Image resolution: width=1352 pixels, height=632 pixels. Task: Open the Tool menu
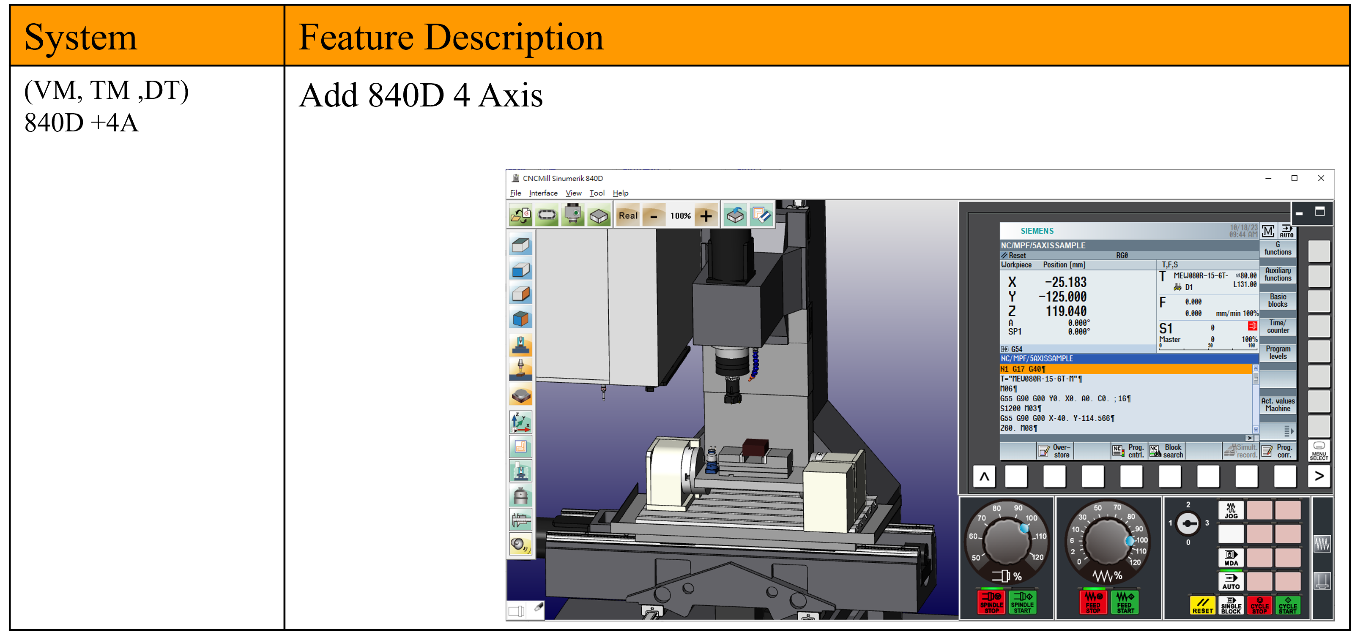[597, 193]
